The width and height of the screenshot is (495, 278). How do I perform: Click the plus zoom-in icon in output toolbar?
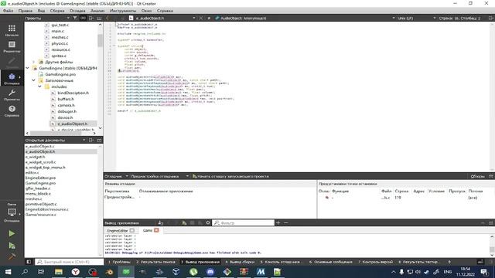click(x=278, y=222)
